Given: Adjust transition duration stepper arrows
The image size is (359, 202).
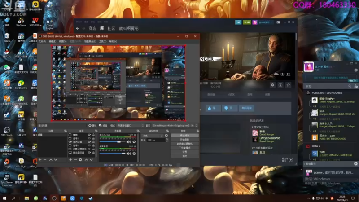Looking at the screenshot, I should [x=166, y=140].
